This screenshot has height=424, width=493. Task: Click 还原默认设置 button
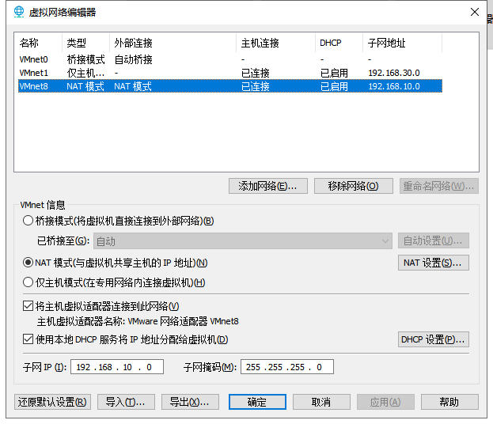click(x=52, y=402)
